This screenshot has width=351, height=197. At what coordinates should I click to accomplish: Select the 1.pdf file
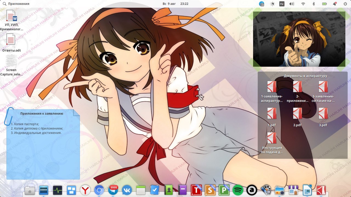[x=272, y=117]
